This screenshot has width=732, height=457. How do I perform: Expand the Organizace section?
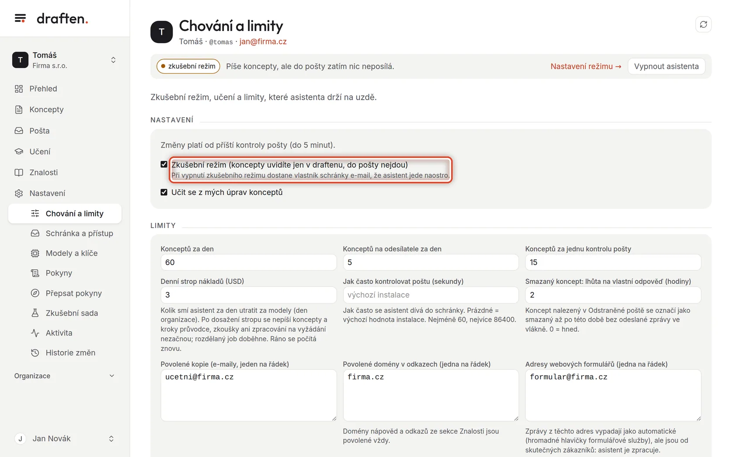pyautogui.click(x=65, y=376)
